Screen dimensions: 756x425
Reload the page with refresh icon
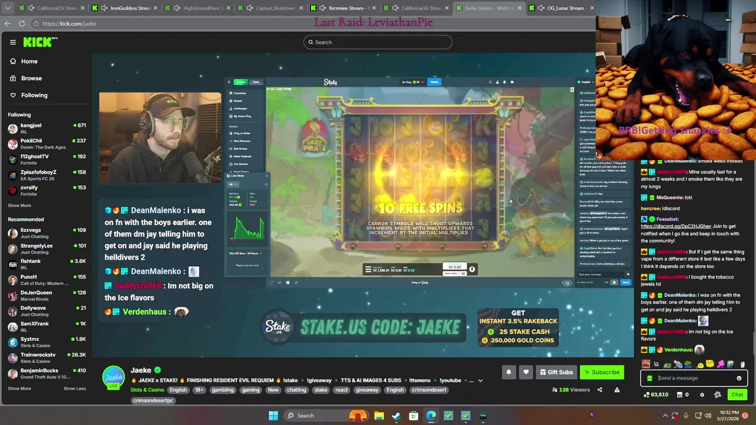pos(22,24)
